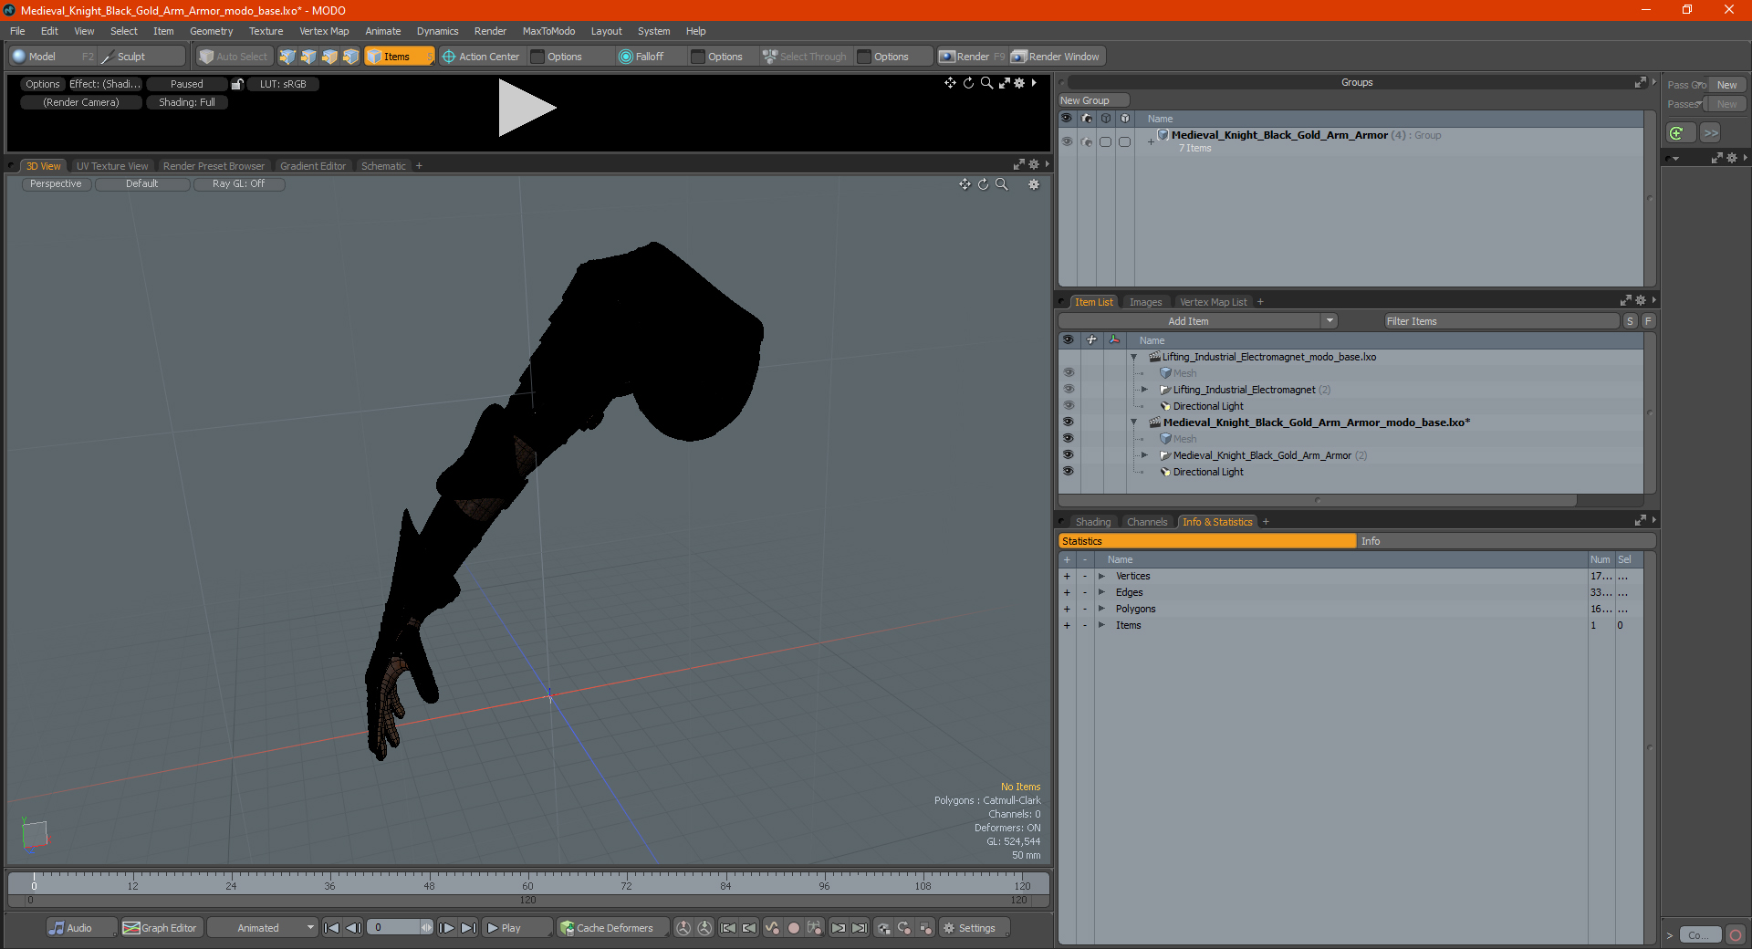
Task: Select the Vertices selection mode icon
Action: pyautogui.click(x=287, y=57)
